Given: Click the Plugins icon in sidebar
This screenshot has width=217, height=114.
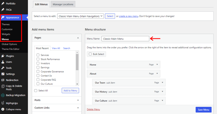Looking at the screenshot, I should [3, 56].
